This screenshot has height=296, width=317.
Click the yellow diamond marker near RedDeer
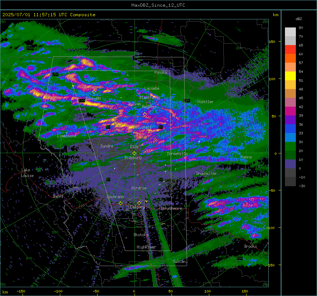coord(145,114)
